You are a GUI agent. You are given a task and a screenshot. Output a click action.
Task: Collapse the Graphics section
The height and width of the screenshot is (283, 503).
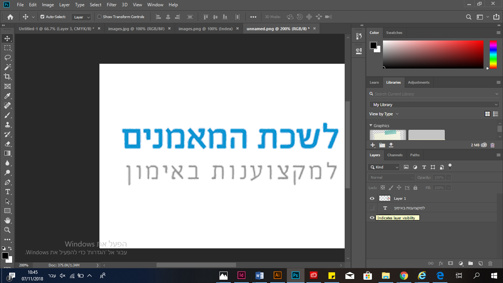(371, 126)
